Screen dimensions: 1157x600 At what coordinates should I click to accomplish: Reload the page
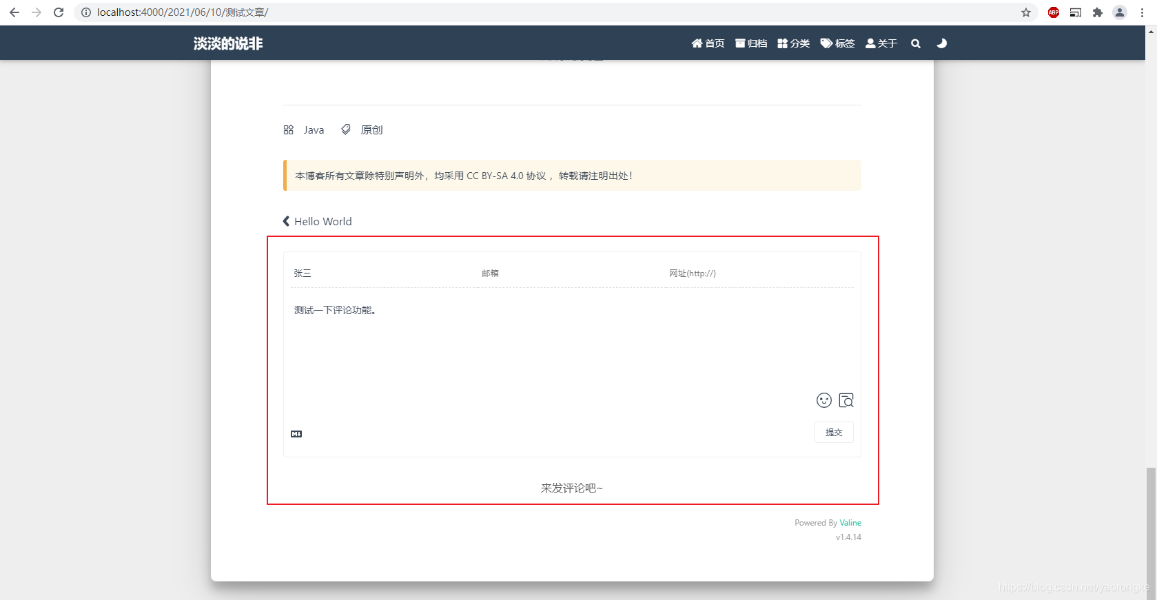pyautogui.click(x=59, y=12)
